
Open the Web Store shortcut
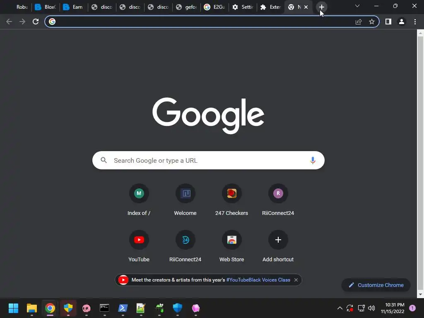click(x=232, y=246)
